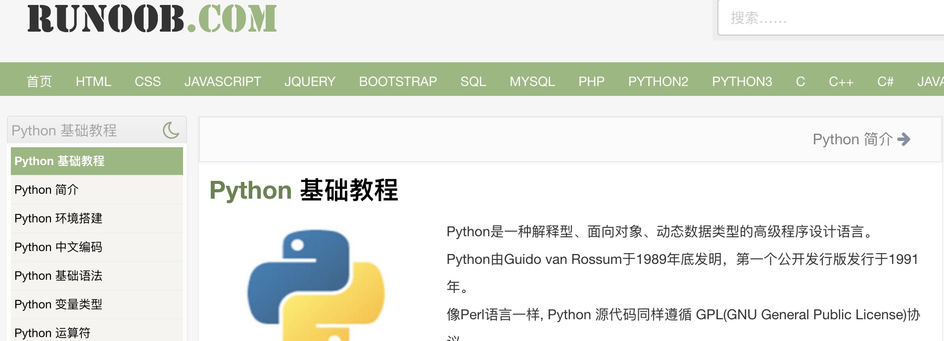Navigate to the JQUERY menu item
Viewport: 944px width, 341px height.
coord(310,82)
